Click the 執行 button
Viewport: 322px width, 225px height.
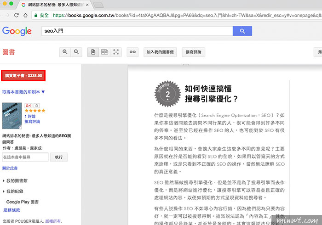tap(59, 157)
